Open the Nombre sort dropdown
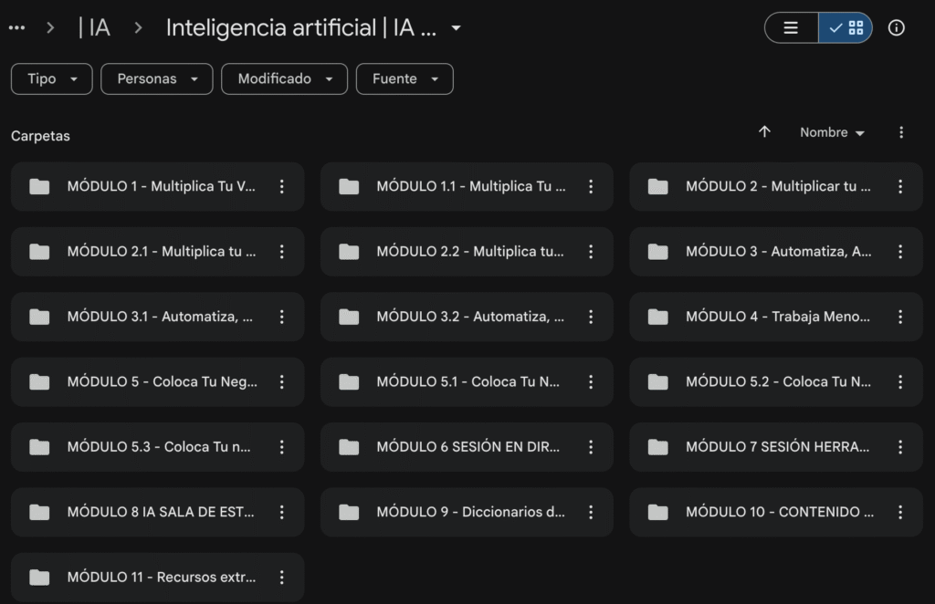935x604 pixels. [x=832, y=132]
